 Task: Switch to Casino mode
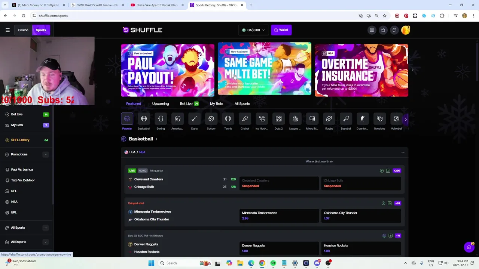pyautogui.click(x=23, y=30)
